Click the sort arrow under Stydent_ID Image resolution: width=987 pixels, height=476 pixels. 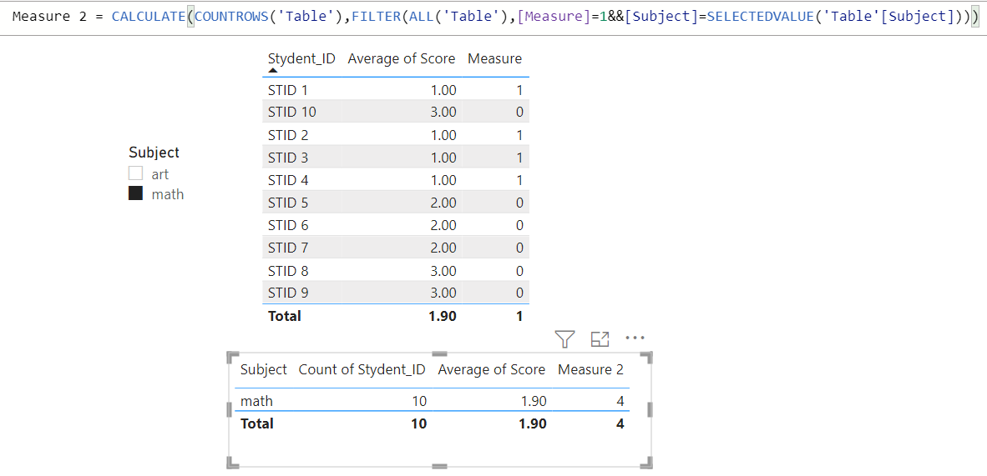pyautogui.click(x=272, y=70)
